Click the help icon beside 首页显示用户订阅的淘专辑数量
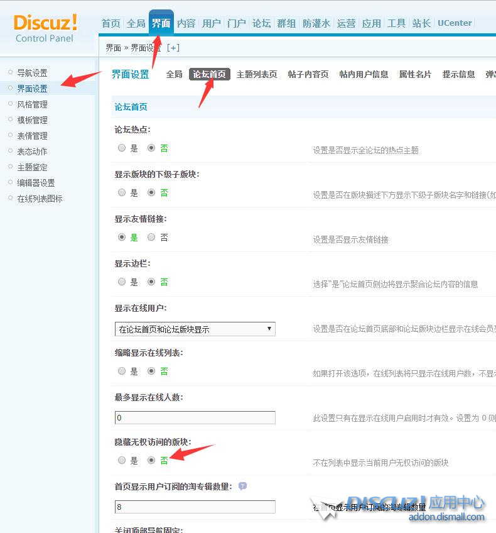The image size is (496, 533). click(242, 486)
